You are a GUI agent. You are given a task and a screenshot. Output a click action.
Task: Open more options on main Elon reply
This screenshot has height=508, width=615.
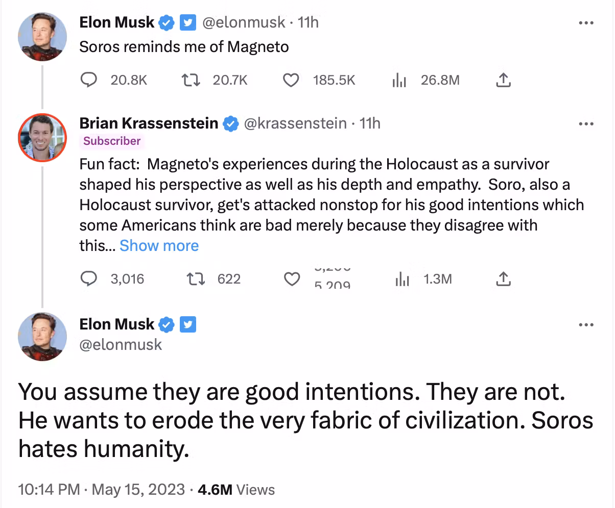[x=586, y=325]
